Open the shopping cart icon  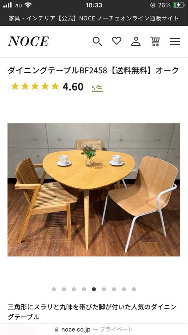pos(155,41)
